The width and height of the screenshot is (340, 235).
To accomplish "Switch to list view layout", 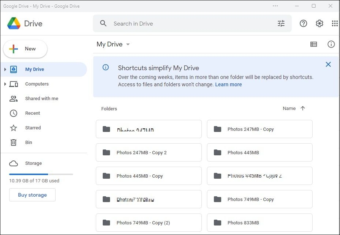I will pyautogui.click(x=313, y=44).
